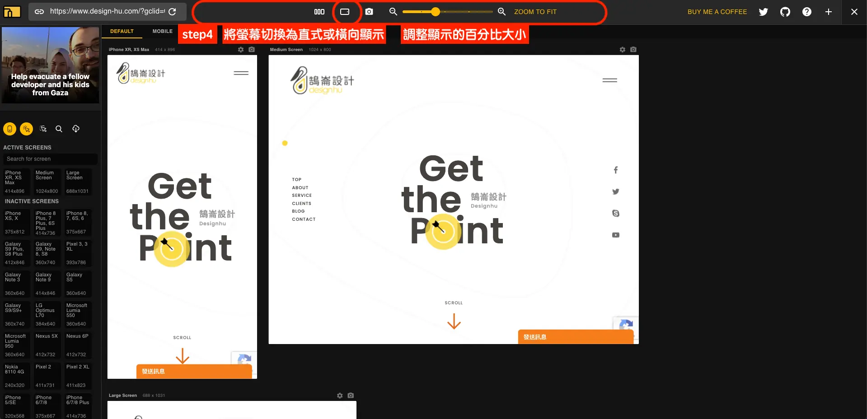Click ZOOM TO FIT button
Viewport: 867px width, 419px height.
(535, 12)
